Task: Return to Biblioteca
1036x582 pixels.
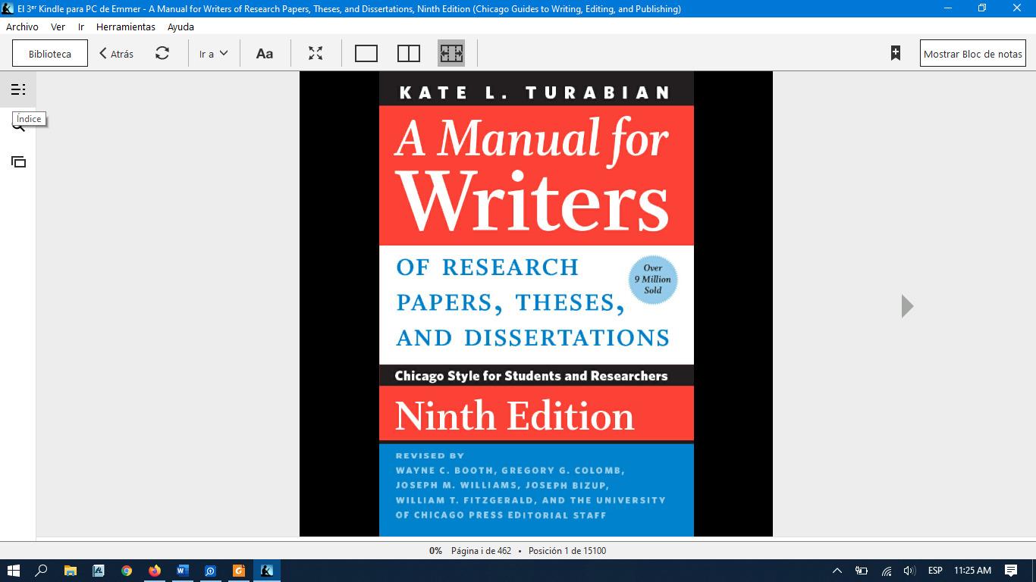Action: (x=49, y=53)
